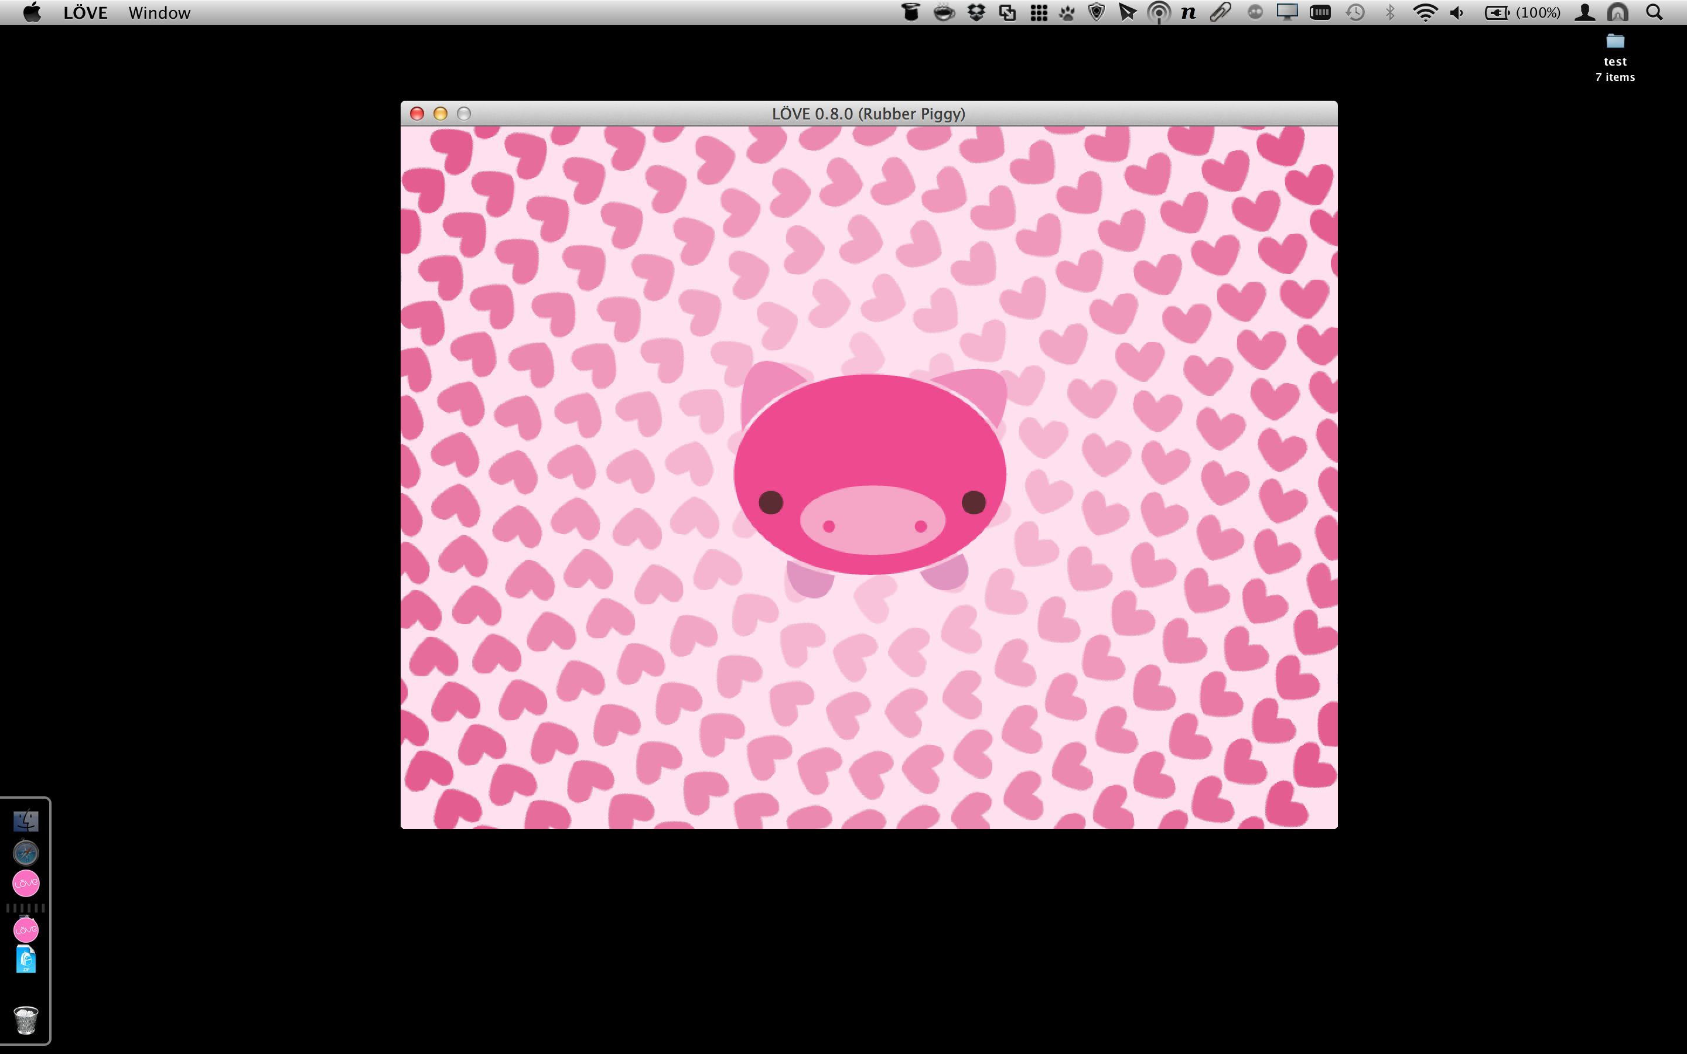Open the Time Machine menu bar icon

pos(1355,12)
